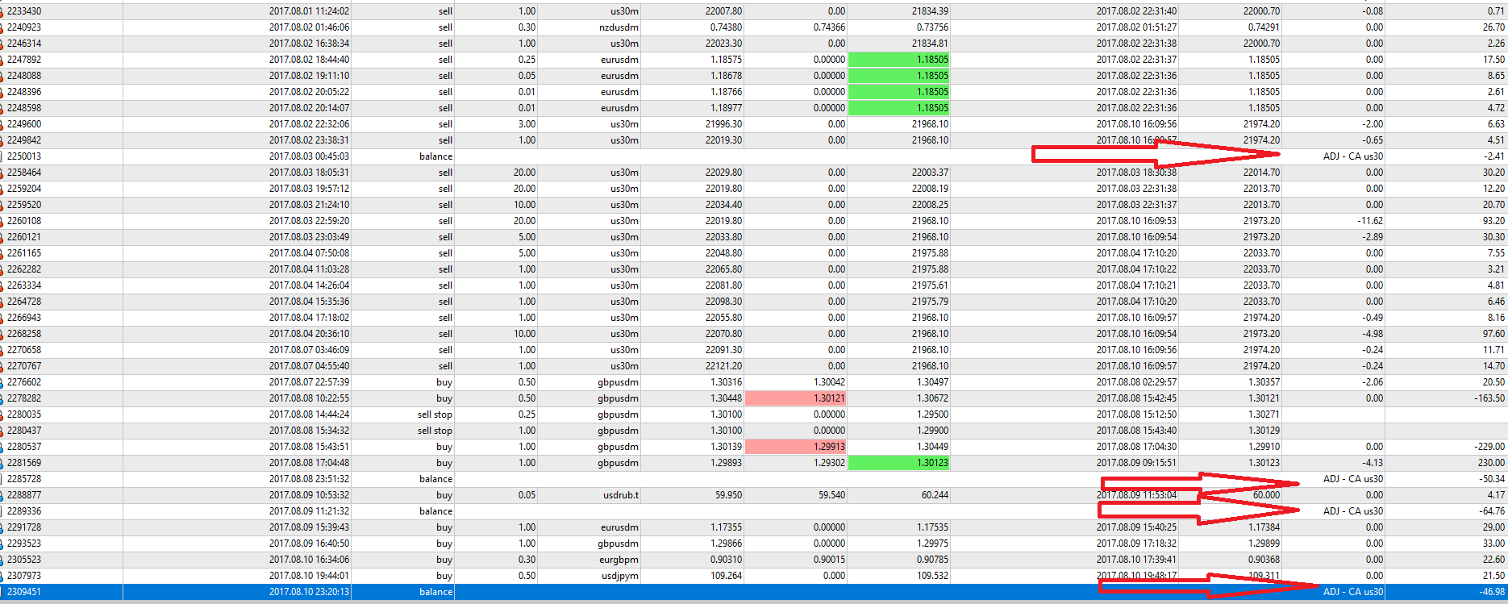Select close price 0.74291
This screenshot has width=1508, height=604.
[1264, 27]
